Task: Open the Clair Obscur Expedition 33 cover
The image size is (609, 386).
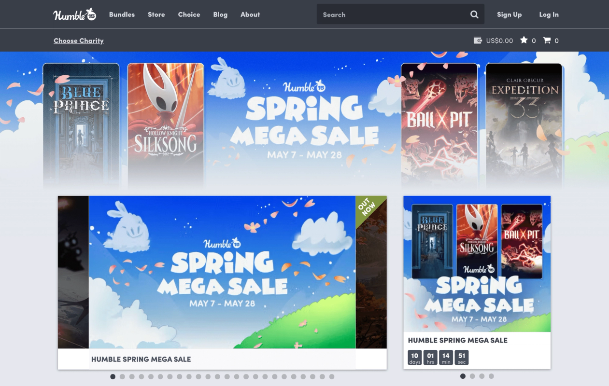Action: point(524,125)
